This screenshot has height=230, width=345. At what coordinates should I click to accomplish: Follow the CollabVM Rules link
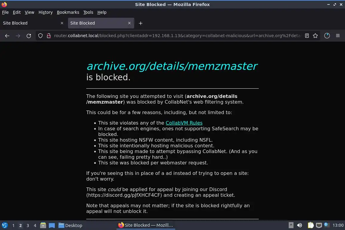click(184, 123)
